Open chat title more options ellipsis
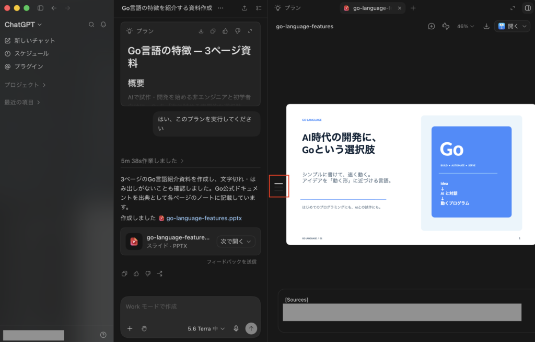Image resolution: width=535 pixels, height=342 pixels. pyautogui.click(x=221, y=8)
